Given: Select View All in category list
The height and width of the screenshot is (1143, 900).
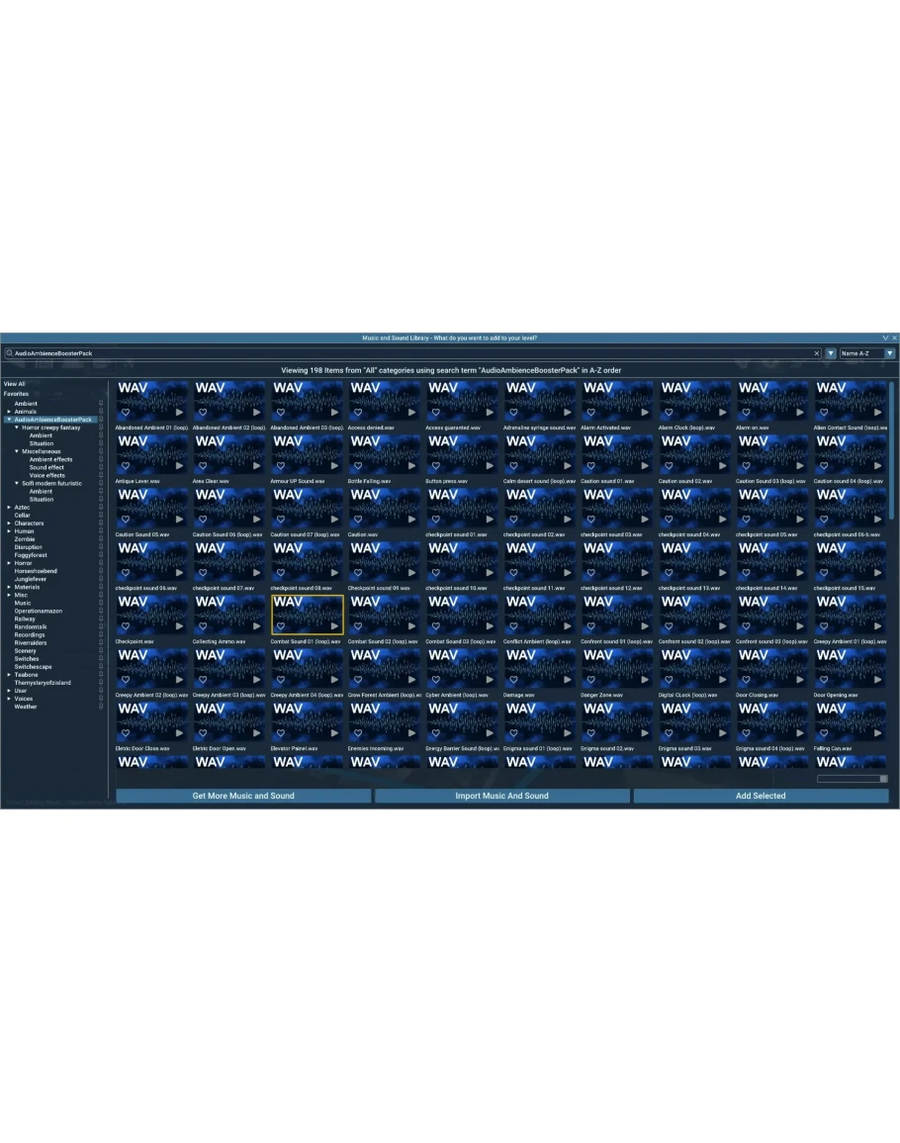Looking at the screenshot, I should (15, 384).
